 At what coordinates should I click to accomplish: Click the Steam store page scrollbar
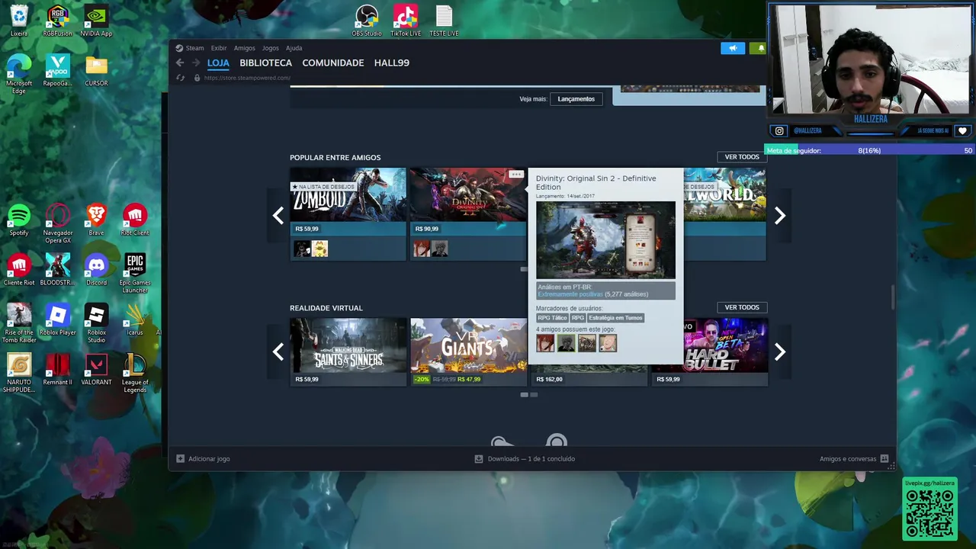point(893,299)
